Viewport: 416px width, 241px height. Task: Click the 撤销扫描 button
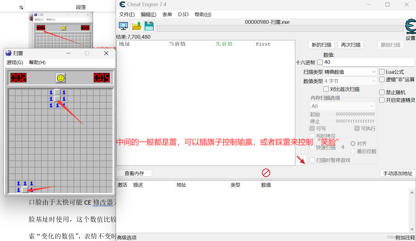(391, 45)
